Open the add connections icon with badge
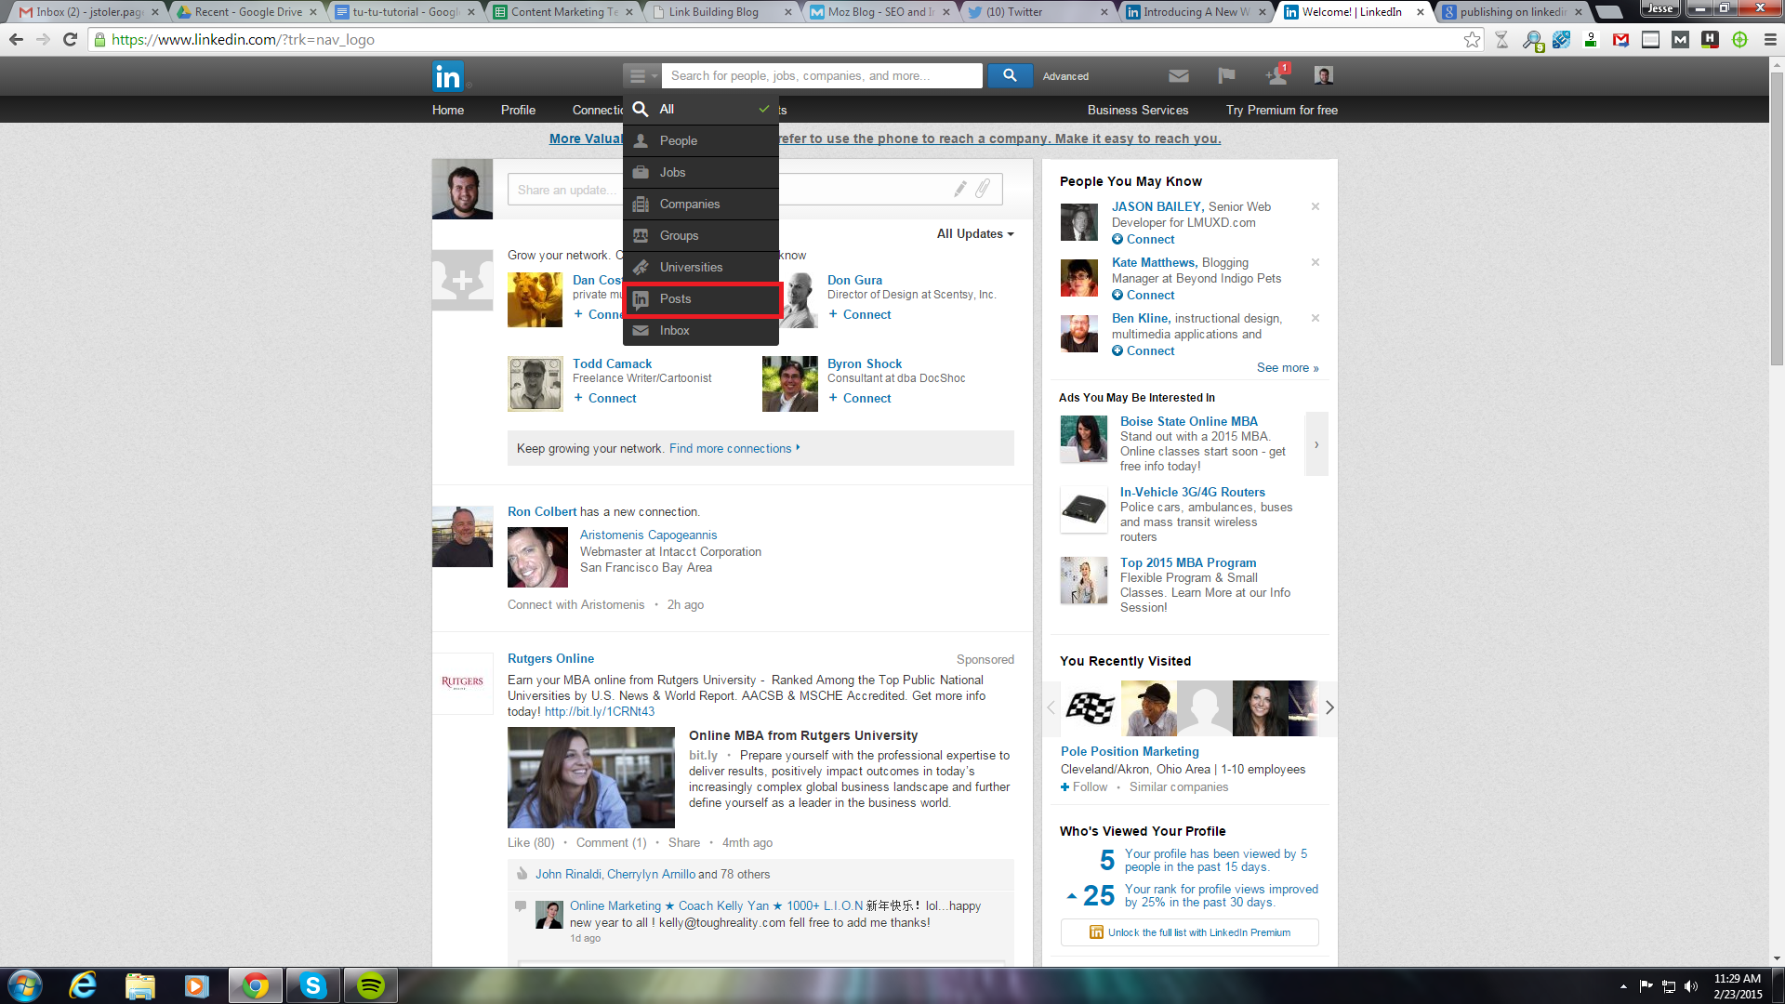 point(1277,74)
